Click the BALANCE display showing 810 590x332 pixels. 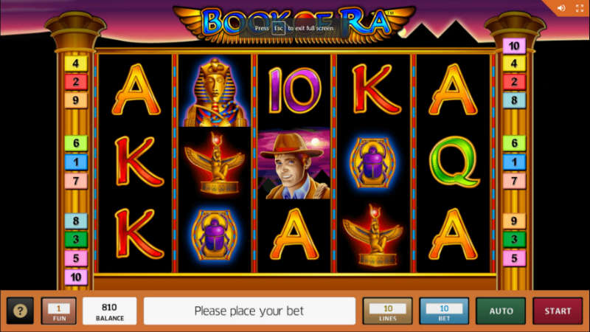click(x=109, y=311)
